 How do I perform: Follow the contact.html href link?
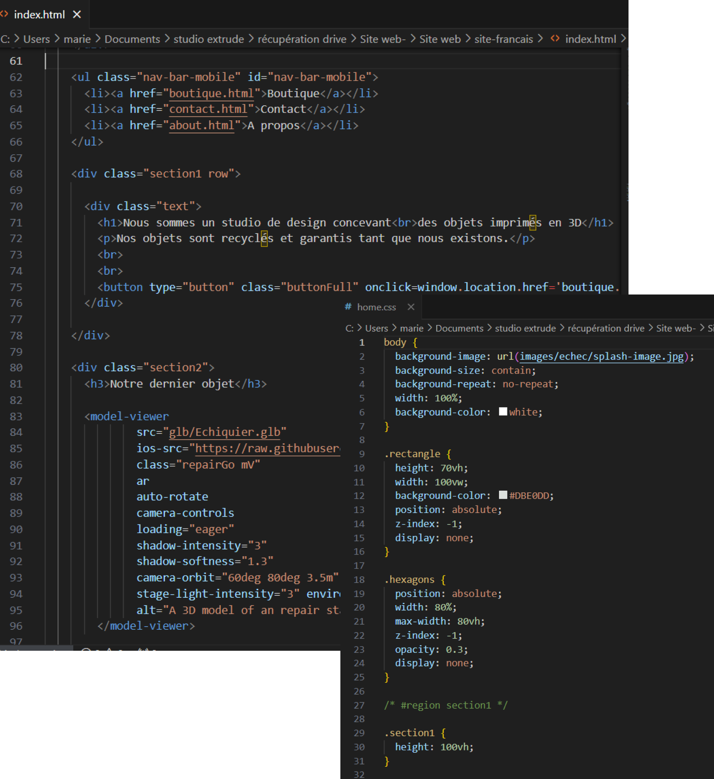[x=208, y=109]
